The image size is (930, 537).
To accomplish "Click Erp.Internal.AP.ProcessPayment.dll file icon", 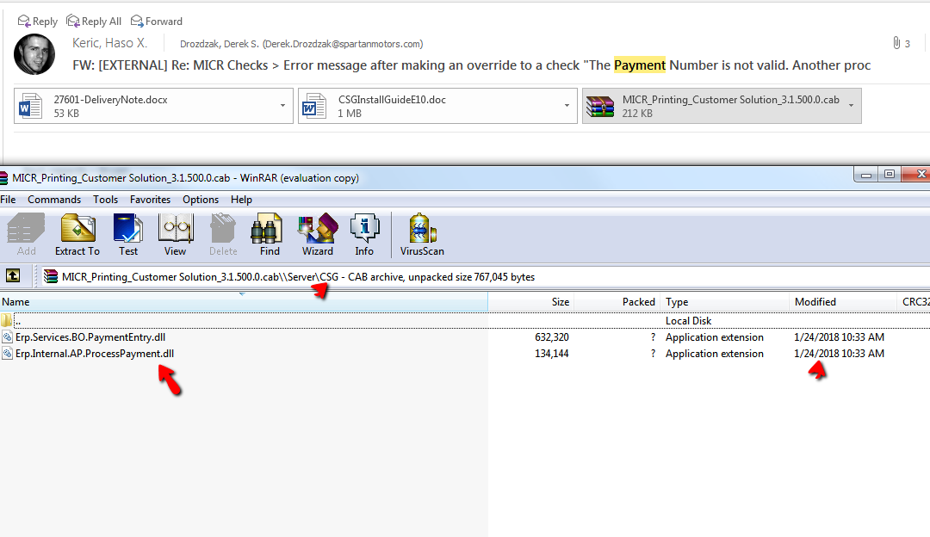I will (7, 354).
